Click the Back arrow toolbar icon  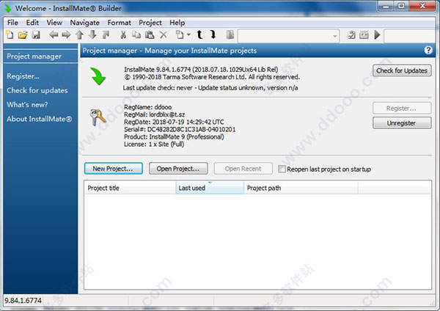[54, 35]
